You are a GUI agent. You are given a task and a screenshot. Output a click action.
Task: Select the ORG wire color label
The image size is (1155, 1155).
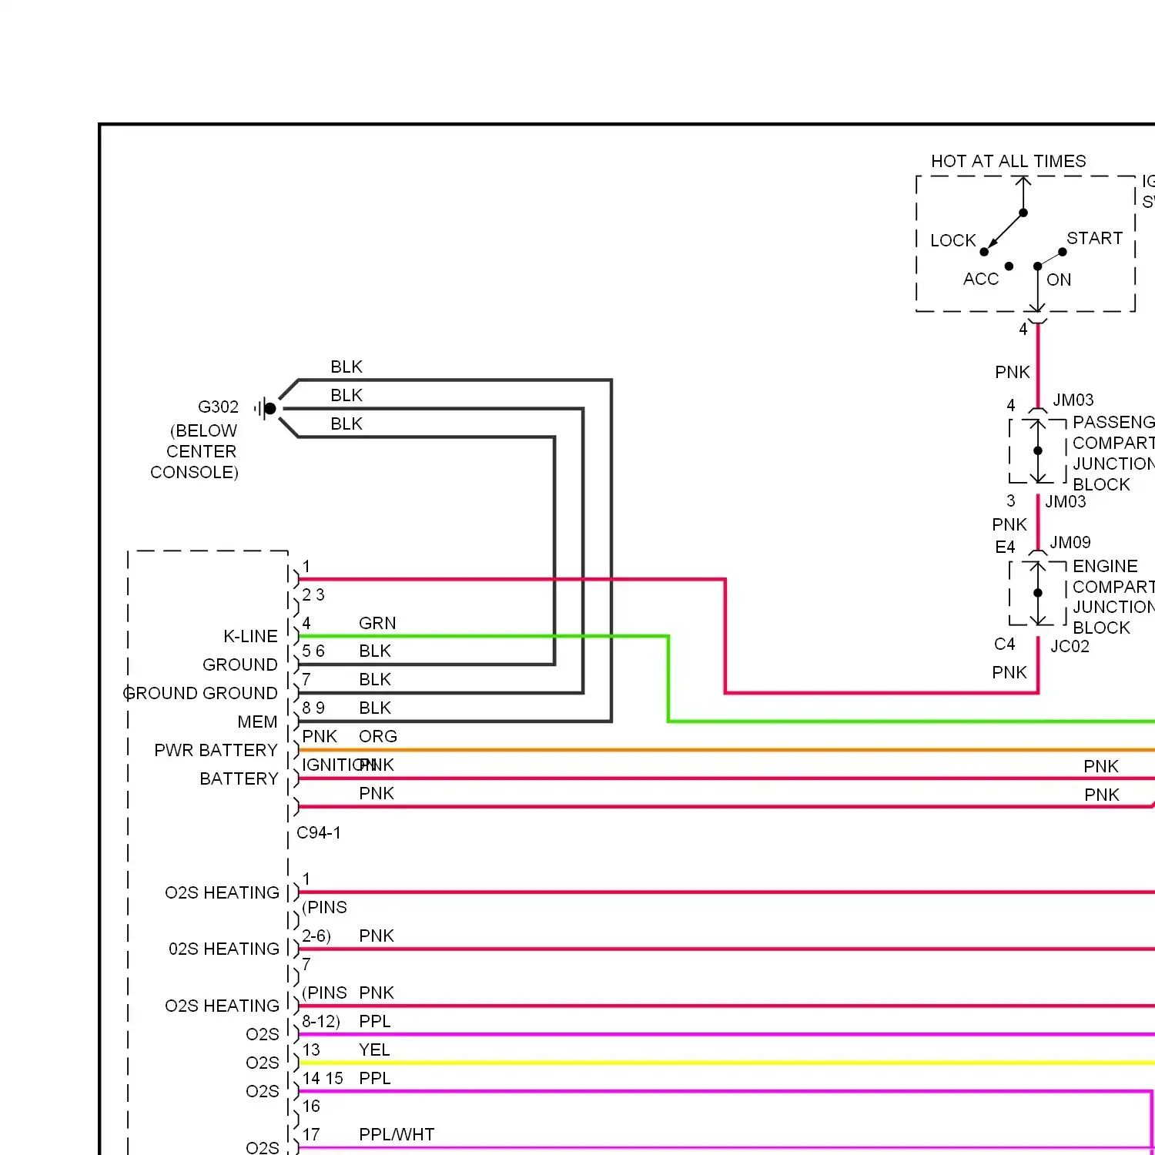click(378, 736)
